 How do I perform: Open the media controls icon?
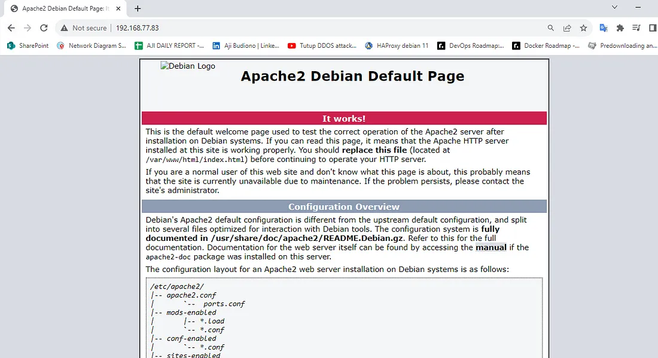636,28
